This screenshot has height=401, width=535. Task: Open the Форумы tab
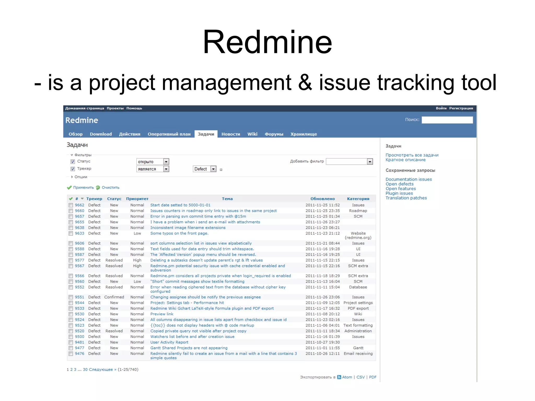274,134
